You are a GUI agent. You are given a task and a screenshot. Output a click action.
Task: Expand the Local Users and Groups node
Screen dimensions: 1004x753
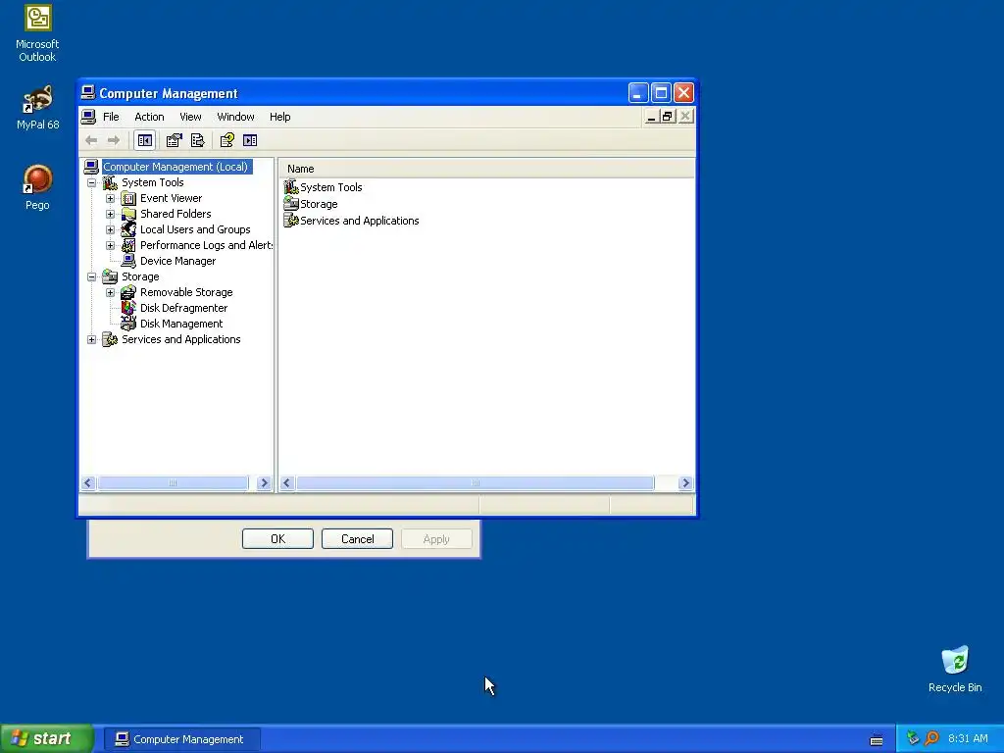(x=110, y=229)
